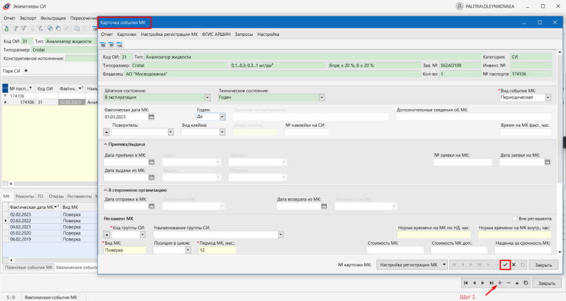Click the Дополнительные сведения об МК field
This screenshot has height=301, width=566.
(473, 117)
